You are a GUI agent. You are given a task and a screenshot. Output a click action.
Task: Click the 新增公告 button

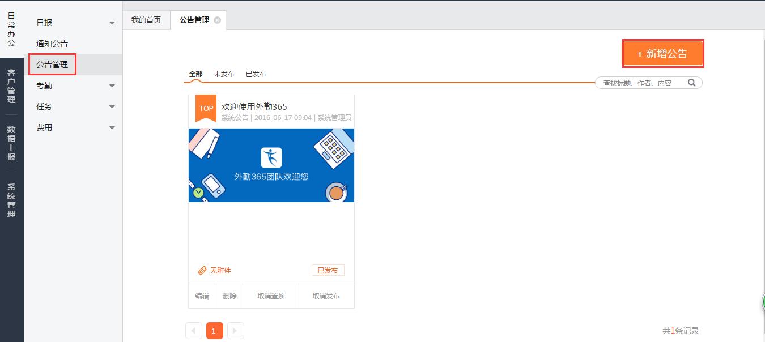coord(662,54)
